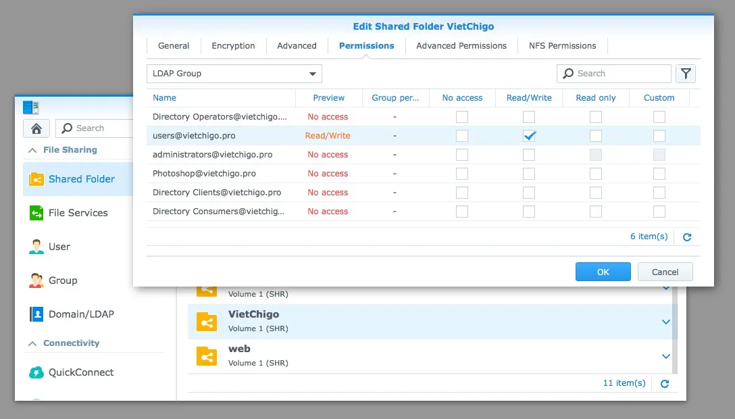Check Custom for Directory Clients group
Screen dimensions: 735x419
click(659, 193)
